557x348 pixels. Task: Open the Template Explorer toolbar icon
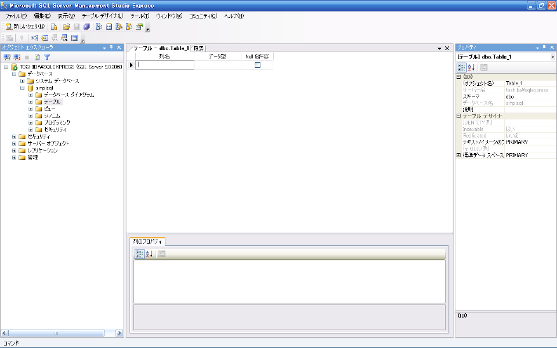(x=129, y=27)
